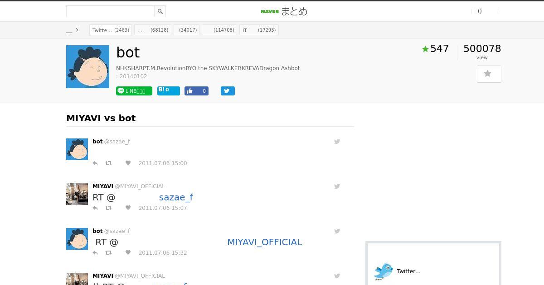Reply to the 15:32 bot tweet

pyautogui.click(x=95, y=253)
